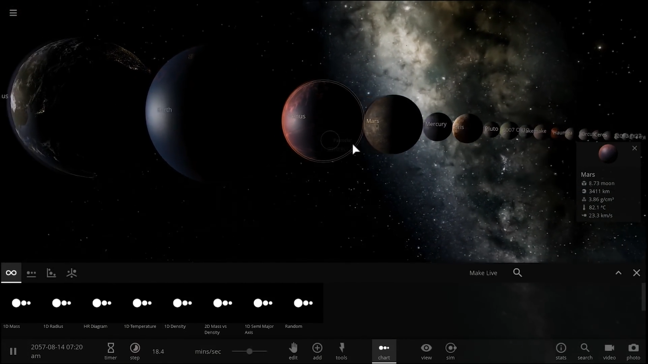Open the sim settings
The image size is (648, 364).
pos(451,351)
